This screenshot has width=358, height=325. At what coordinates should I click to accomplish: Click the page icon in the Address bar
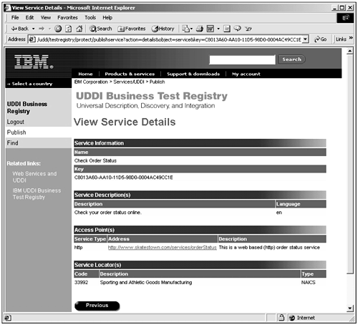(x=32, y=39)
